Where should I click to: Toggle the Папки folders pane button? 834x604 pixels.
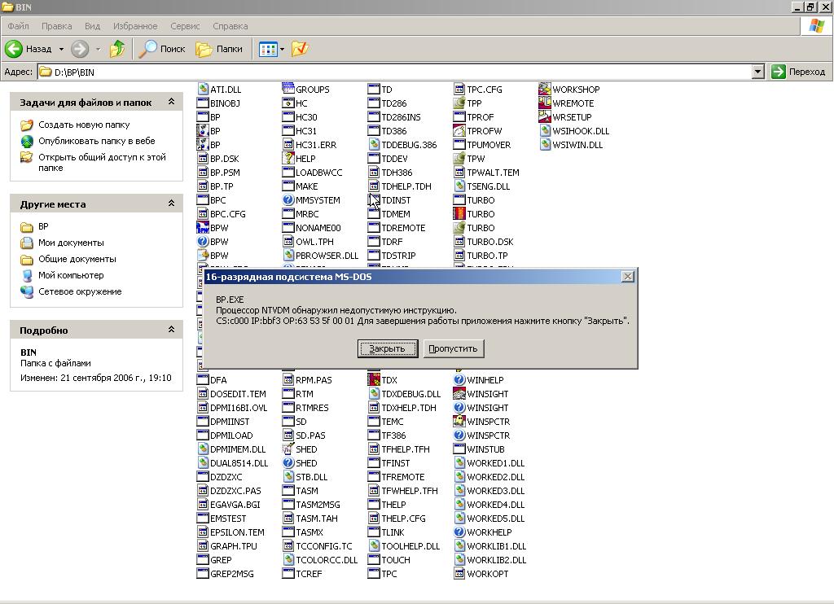point(219,49)
